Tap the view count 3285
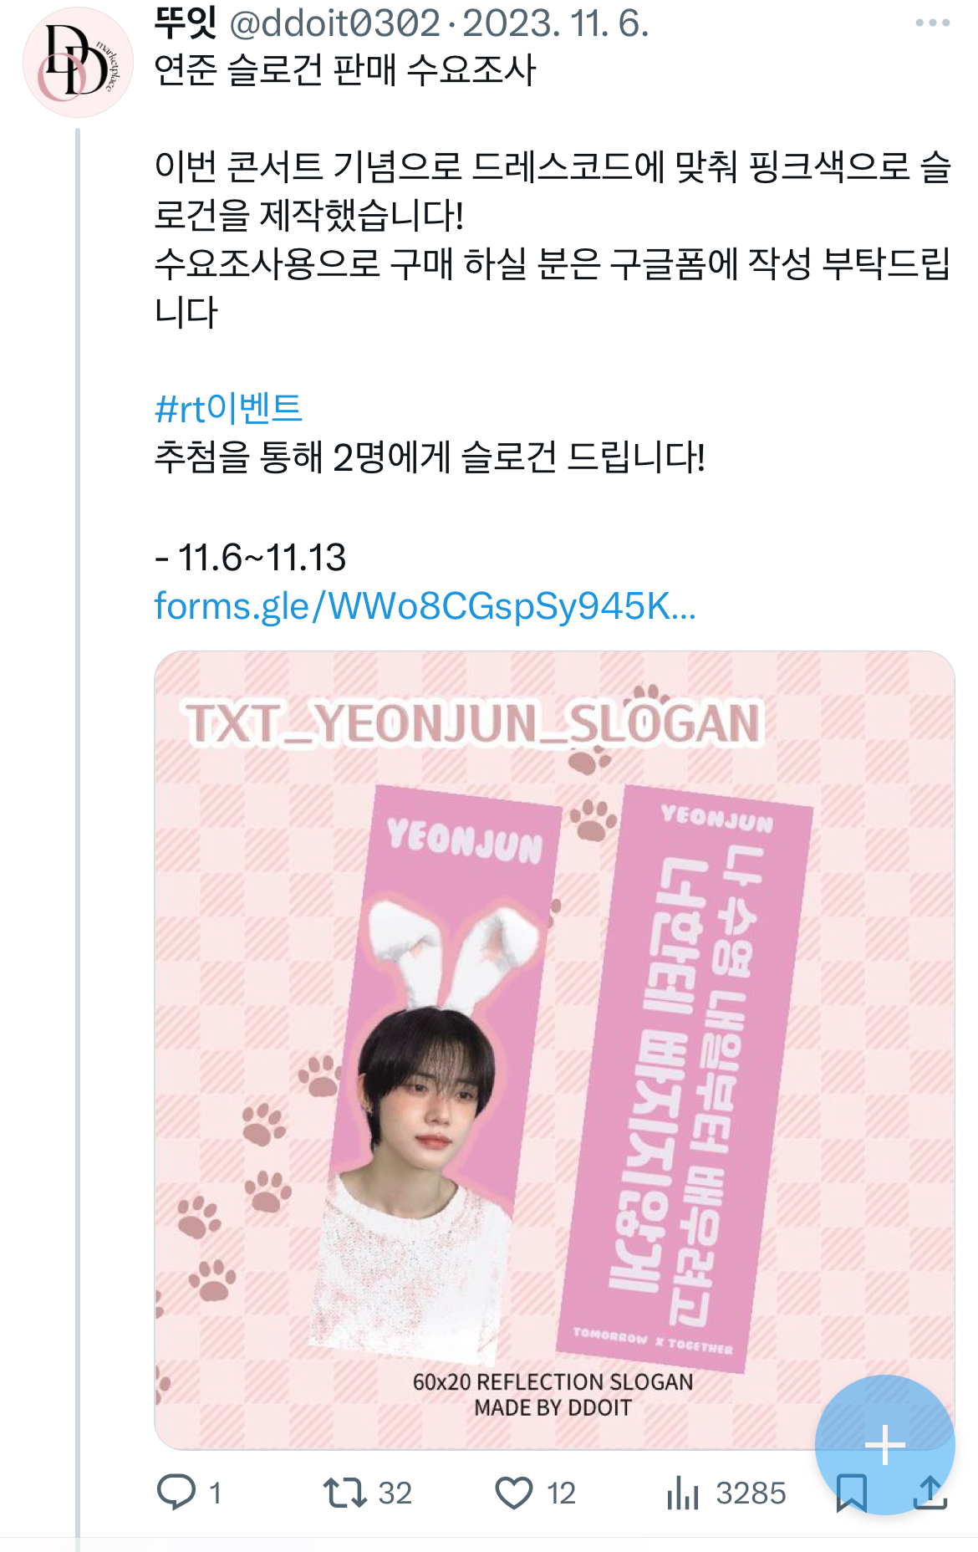Viewport: 978px width, 1552px height. [751, 1493]
